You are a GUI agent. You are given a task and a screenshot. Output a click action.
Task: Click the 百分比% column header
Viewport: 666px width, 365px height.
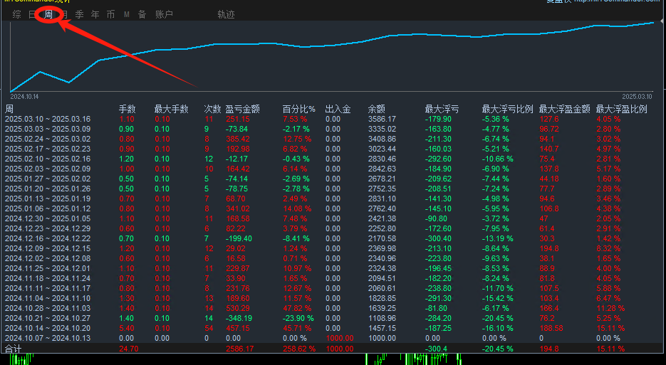[x=299, y=109]
